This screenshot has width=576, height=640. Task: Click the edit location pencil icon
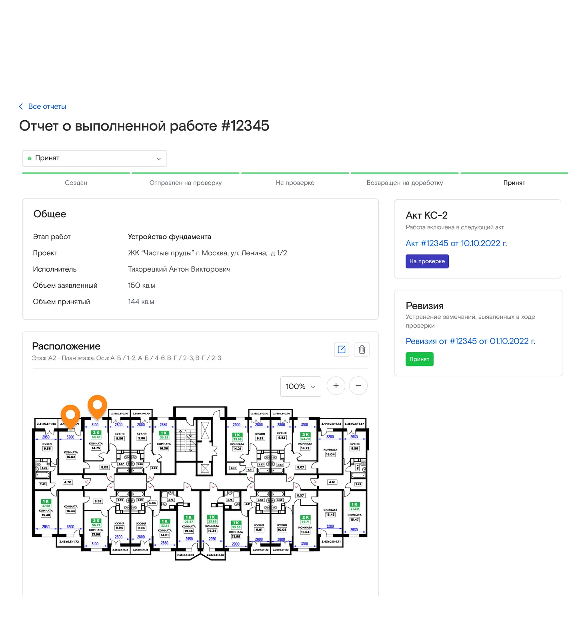[x=342, y=350]
